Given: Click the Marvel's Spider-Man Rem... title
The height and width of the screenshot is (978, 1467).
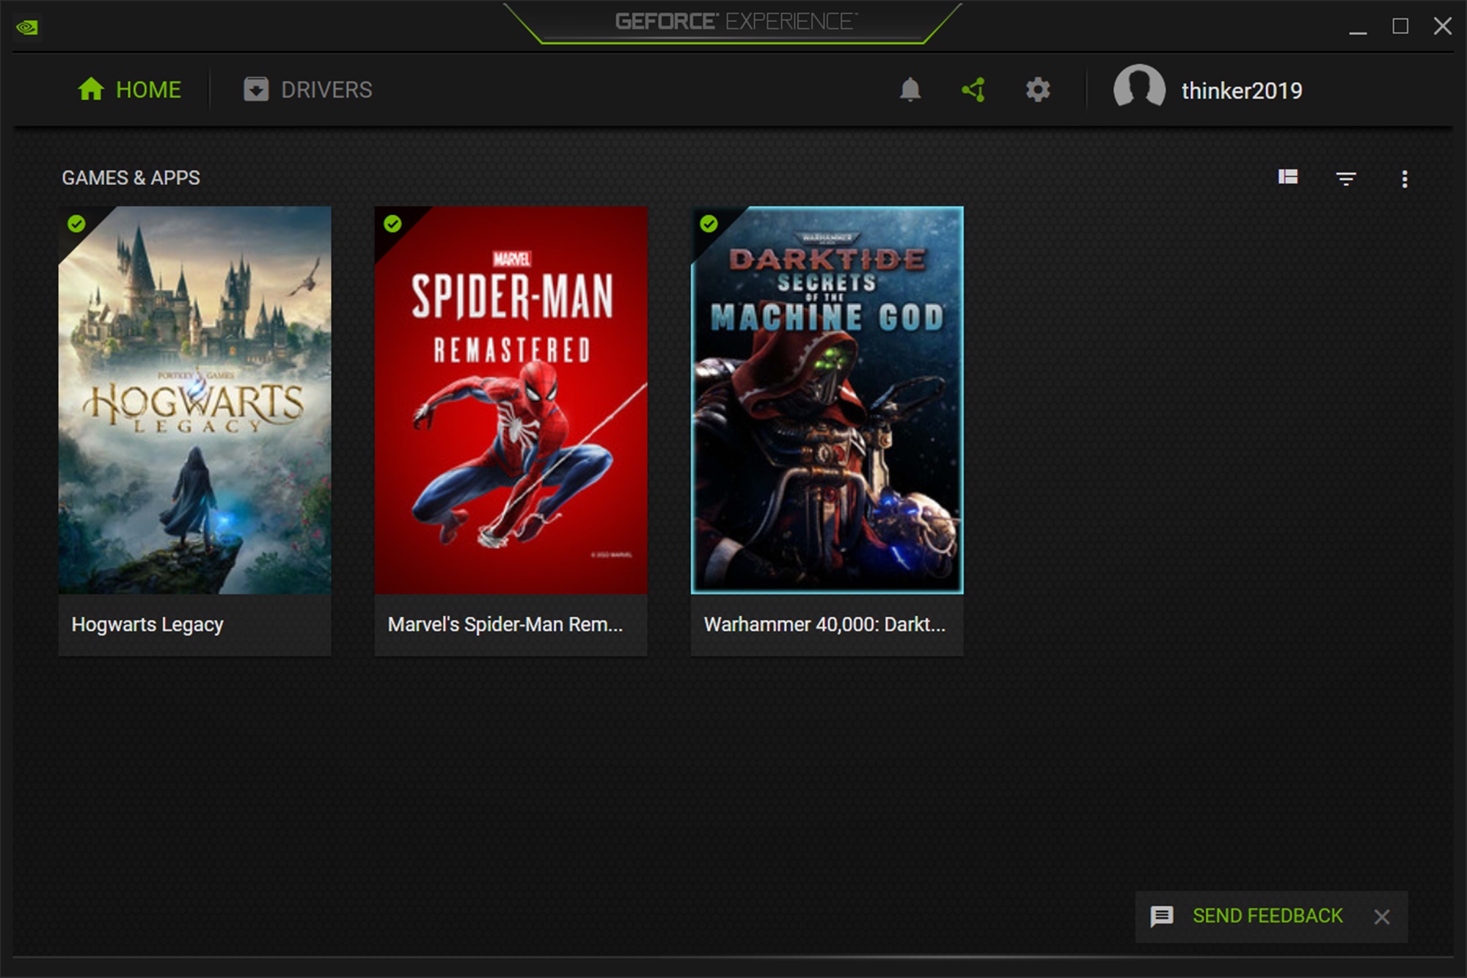Looking at the screenshot, I should tap(505, 624).
